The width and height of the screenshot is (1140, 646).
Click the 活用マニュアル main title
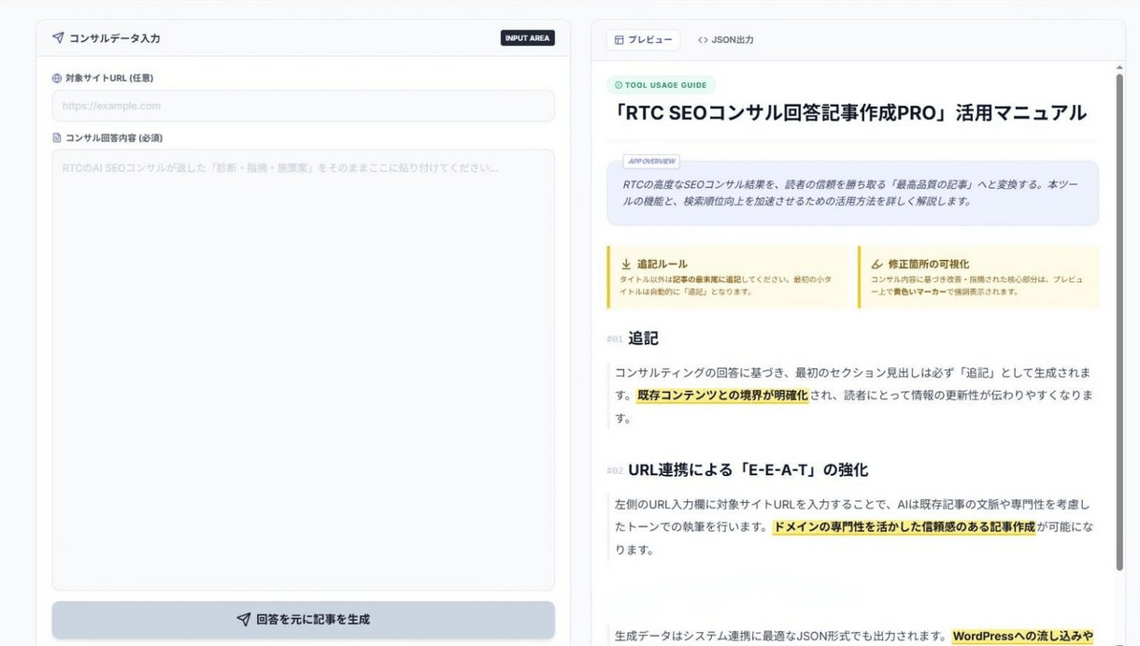point(848,113)
